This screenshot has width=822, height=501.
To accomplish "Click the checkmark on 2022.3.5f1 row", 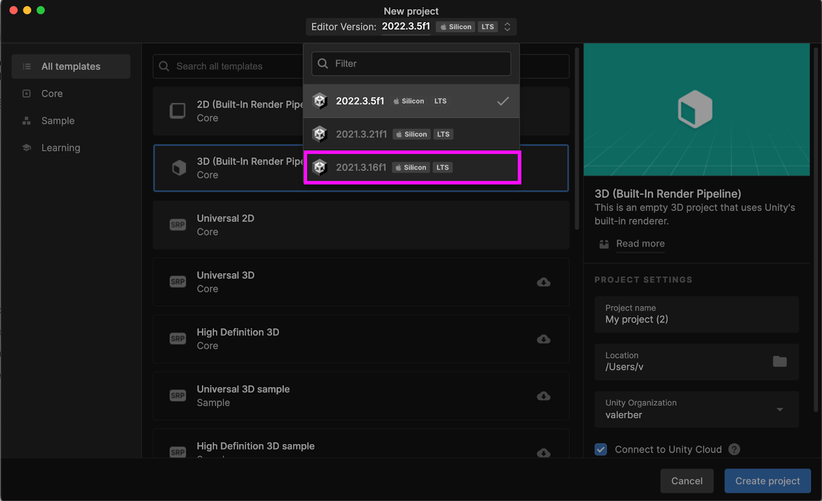I will click(x=503, y=101).
